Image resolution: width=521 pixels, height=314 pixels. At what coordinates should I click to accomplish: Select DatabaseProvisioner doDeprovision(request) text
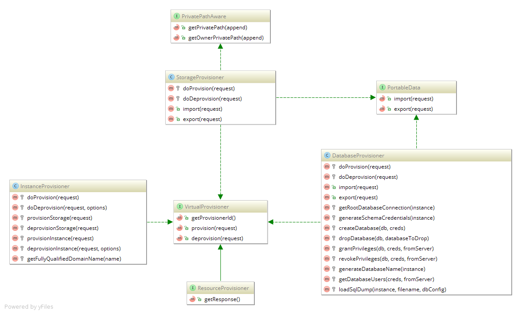click(x=368, y=177)
